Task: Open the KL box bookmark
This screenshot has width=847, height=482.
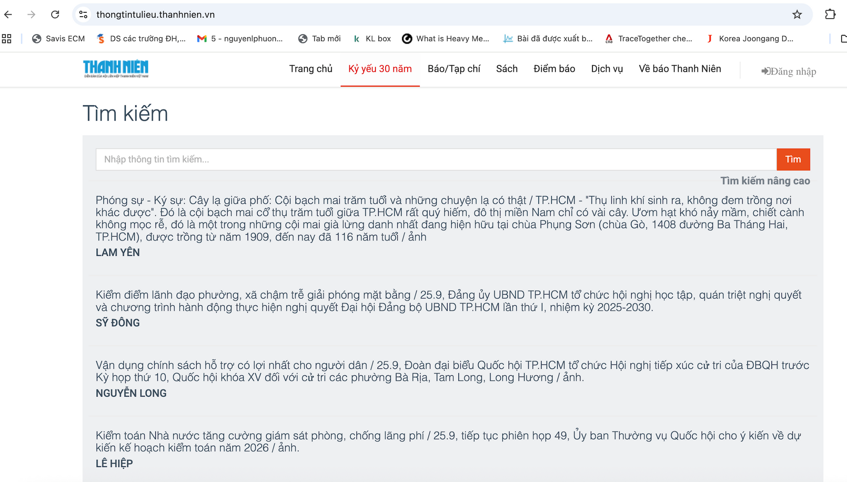Action: click(372, 39)
